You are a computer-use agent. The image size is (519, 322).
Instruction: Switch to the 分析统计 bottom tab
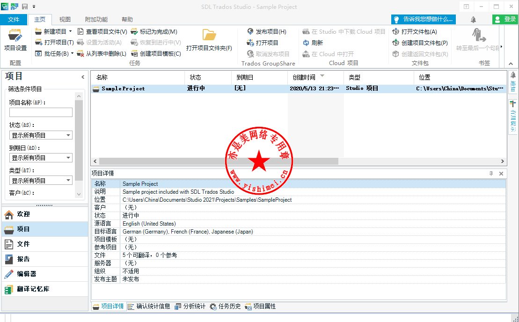(x=190, y=307)
